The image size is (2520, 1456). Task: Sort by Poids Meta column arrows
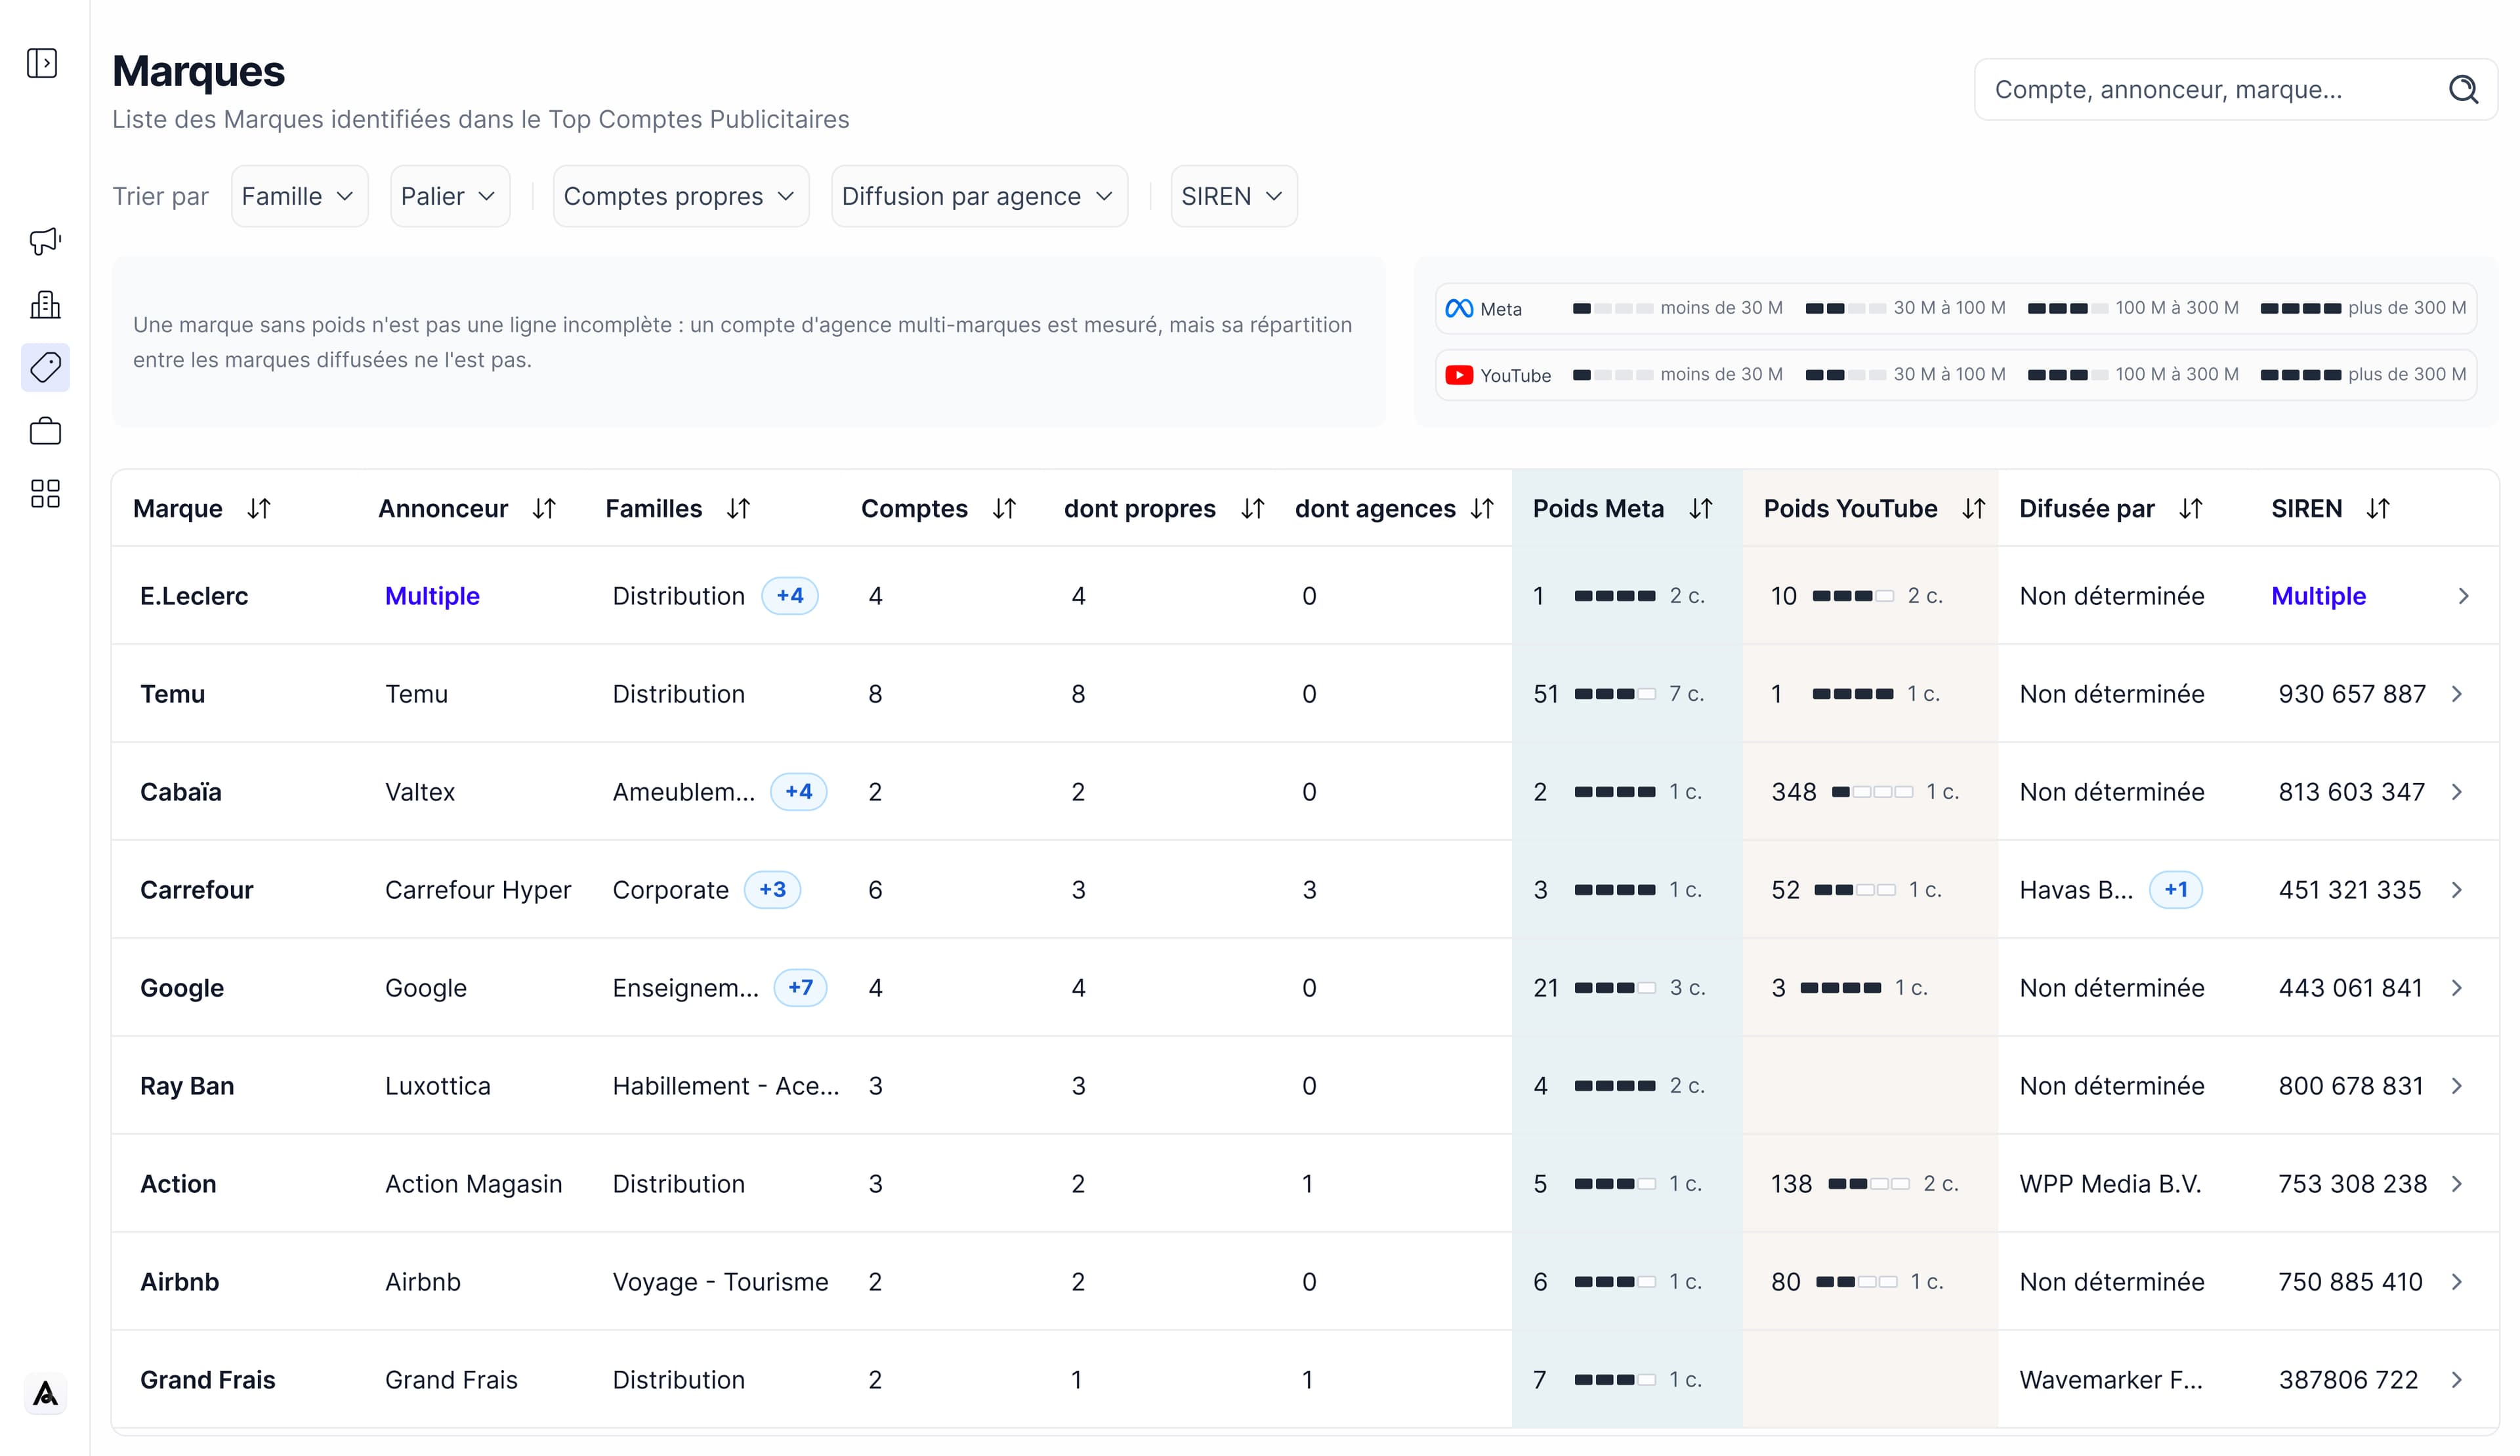[x=1701, y=509]
